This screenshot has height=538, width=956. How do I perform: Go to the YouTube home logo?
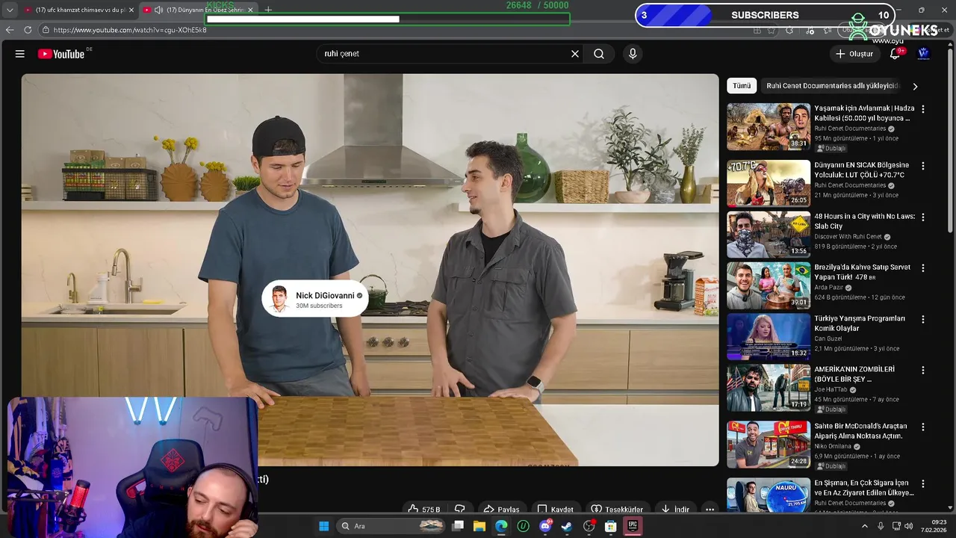(61, 54)
